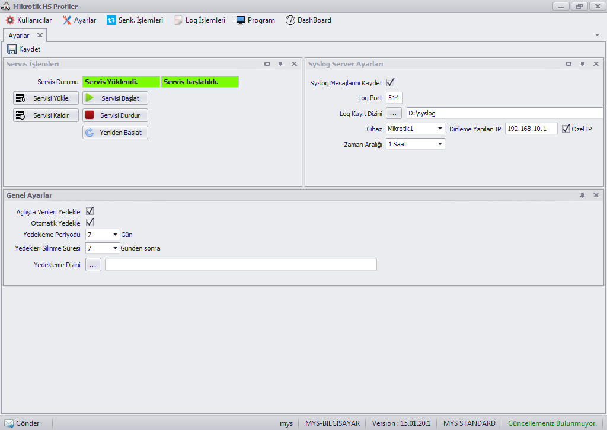Maximize the Syslog Server Ayarları panel
The image size is (607, 430).
568,64
